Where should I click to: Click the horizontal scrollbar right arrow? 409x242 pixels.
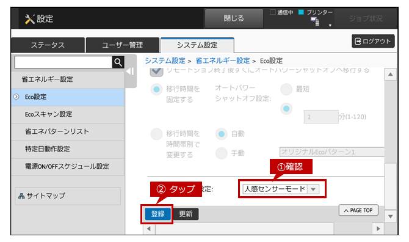[378, 229]
